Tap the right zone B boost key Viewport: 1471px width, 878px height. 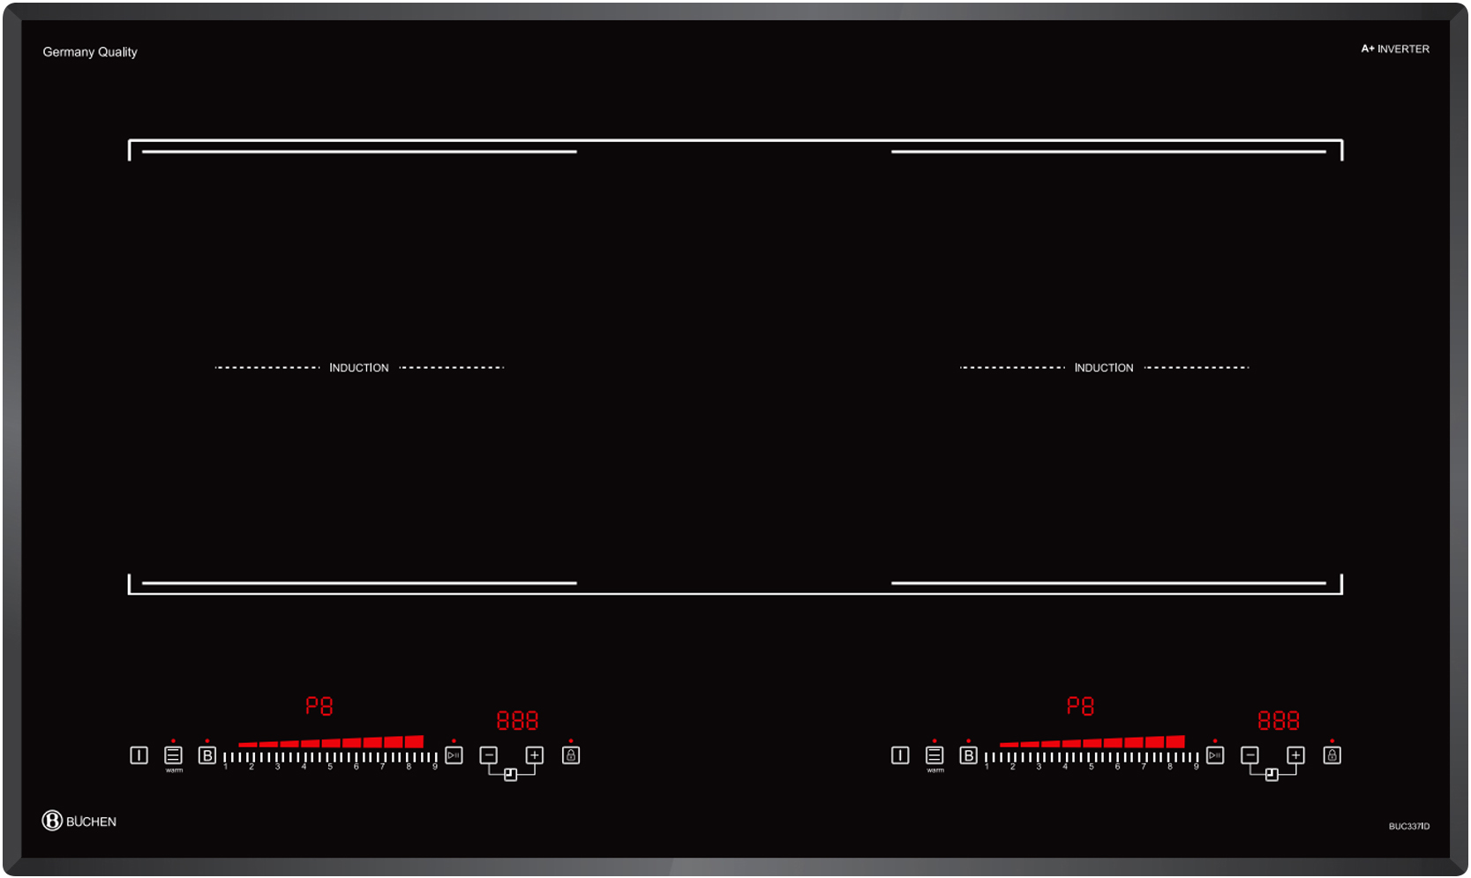(x=968, y=755)
